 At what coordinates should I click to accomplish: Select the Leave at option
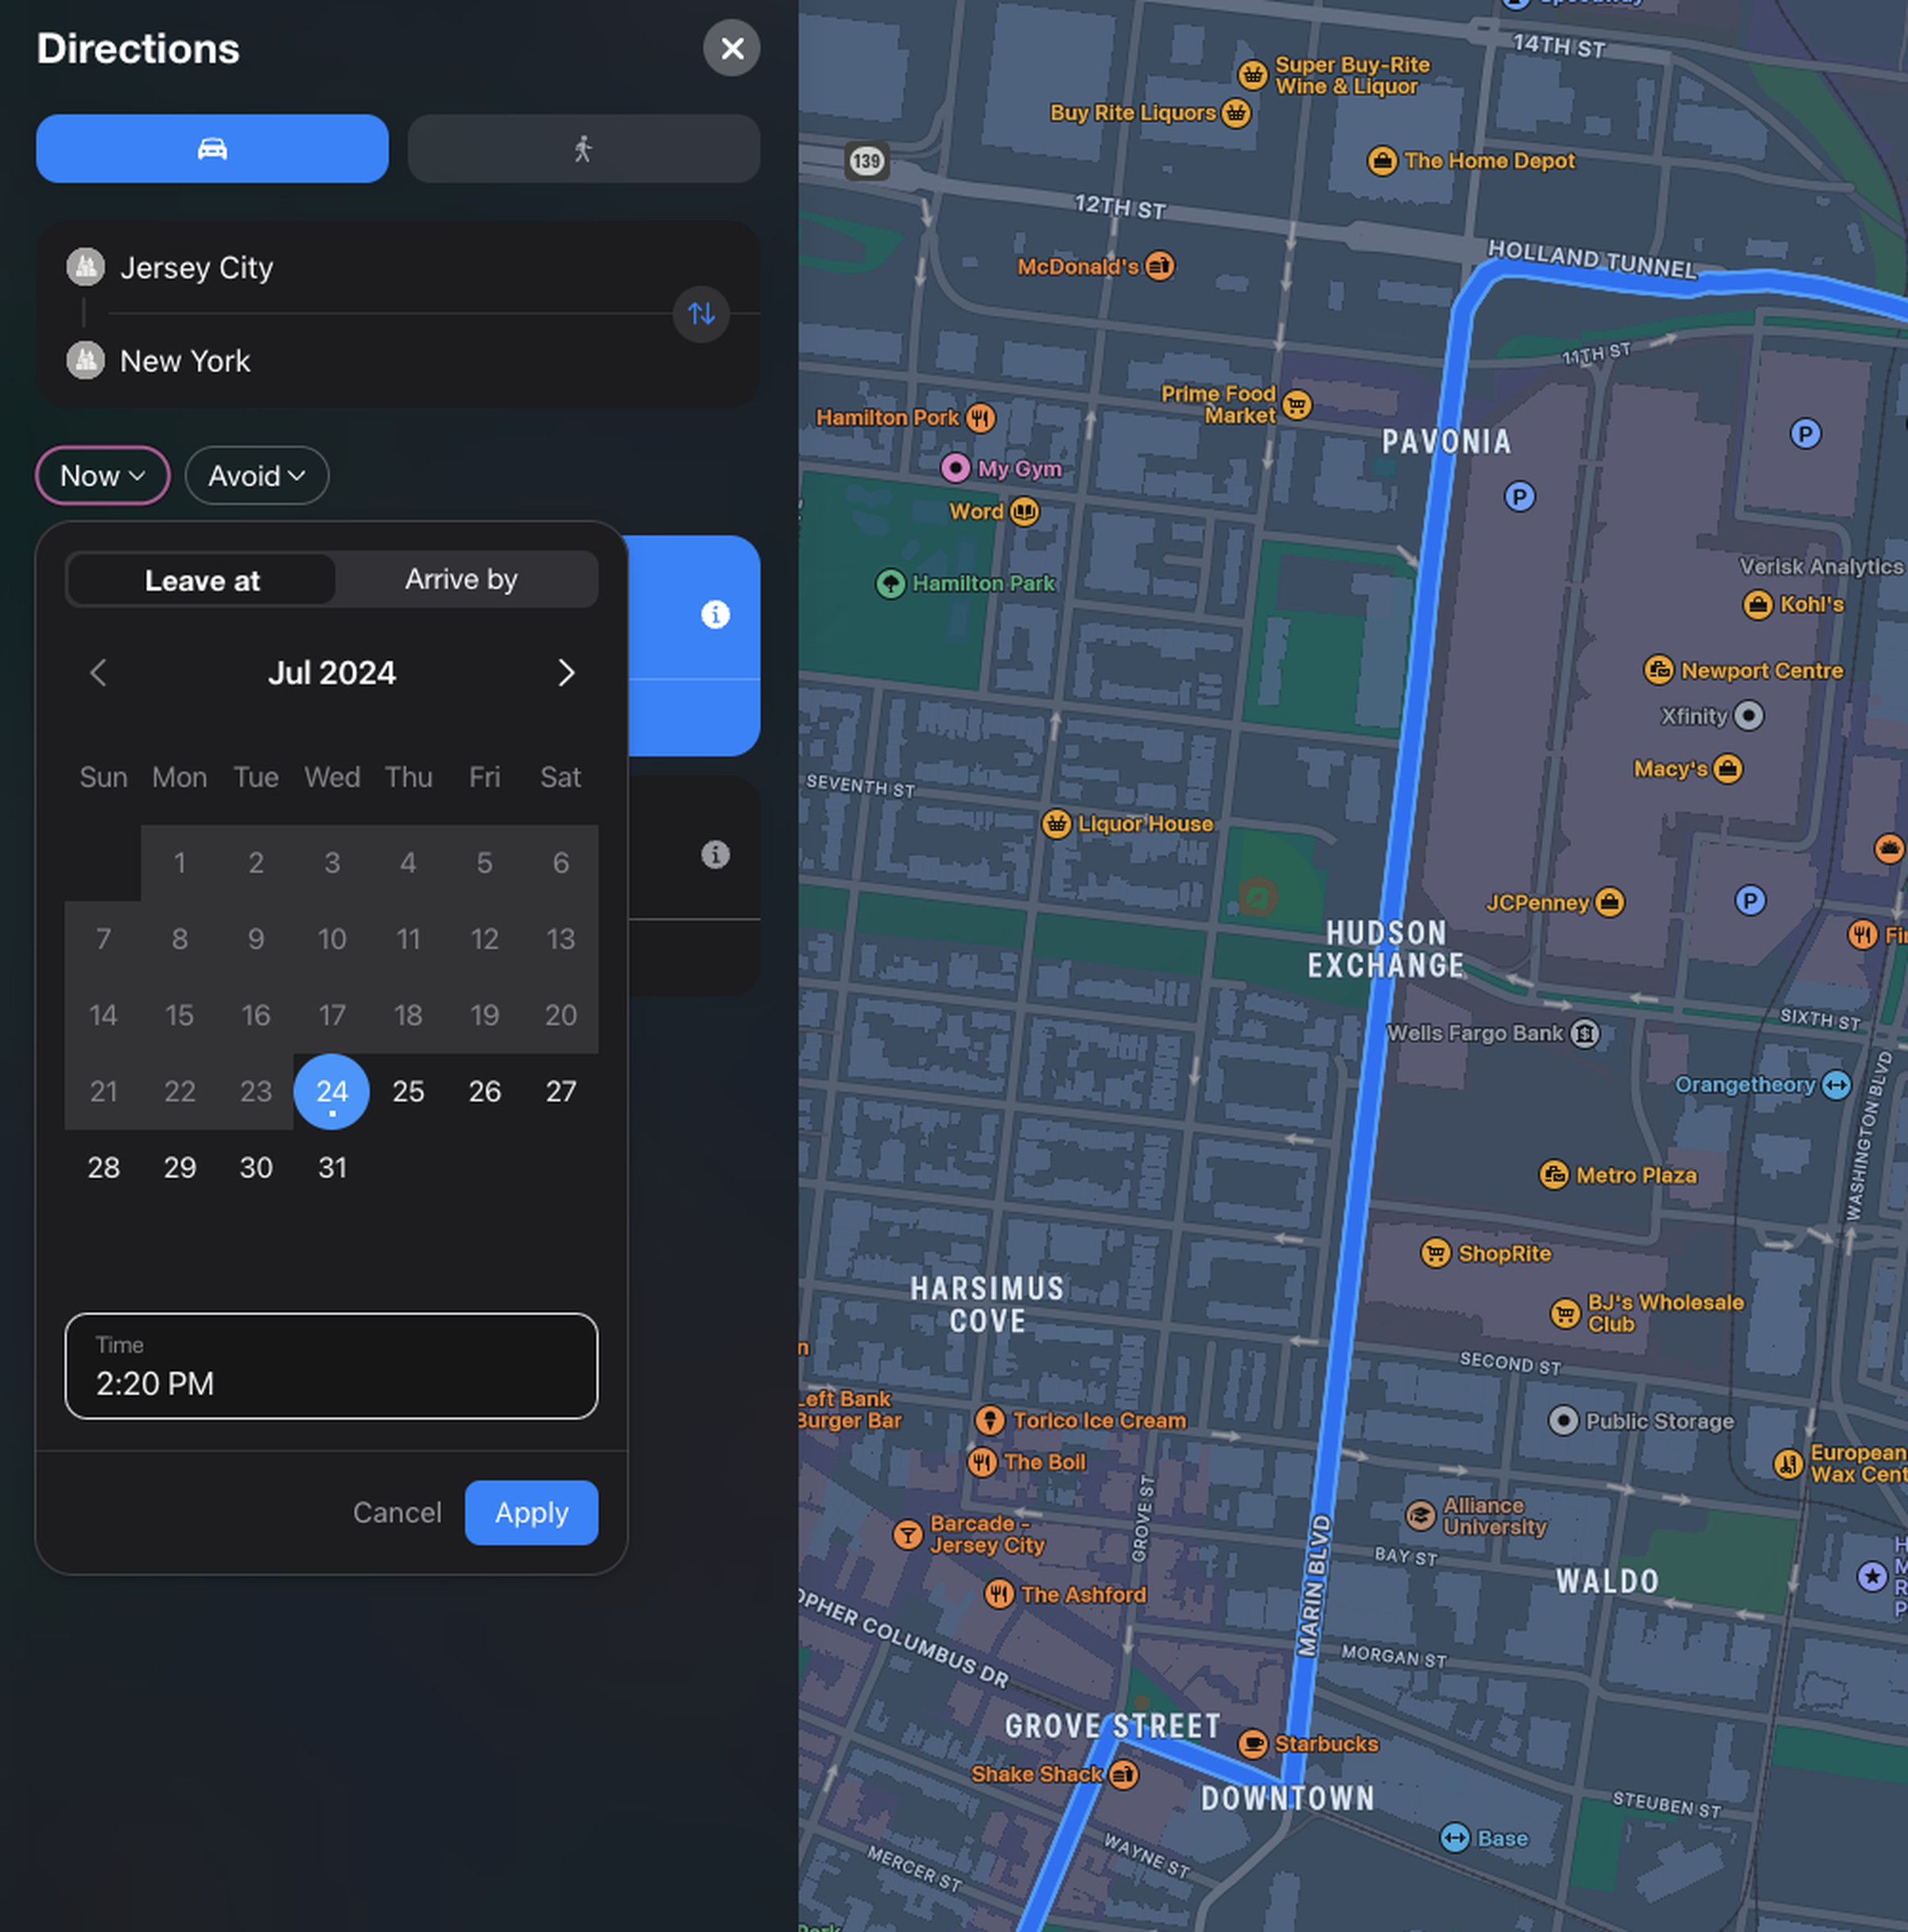(202, 580)
